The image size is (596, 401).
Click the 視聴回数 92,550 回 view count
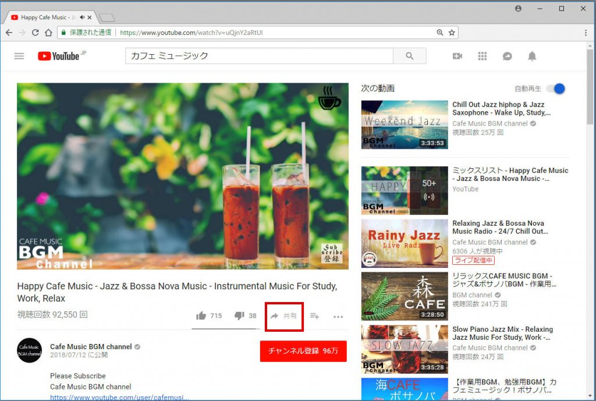pos(52,315)
